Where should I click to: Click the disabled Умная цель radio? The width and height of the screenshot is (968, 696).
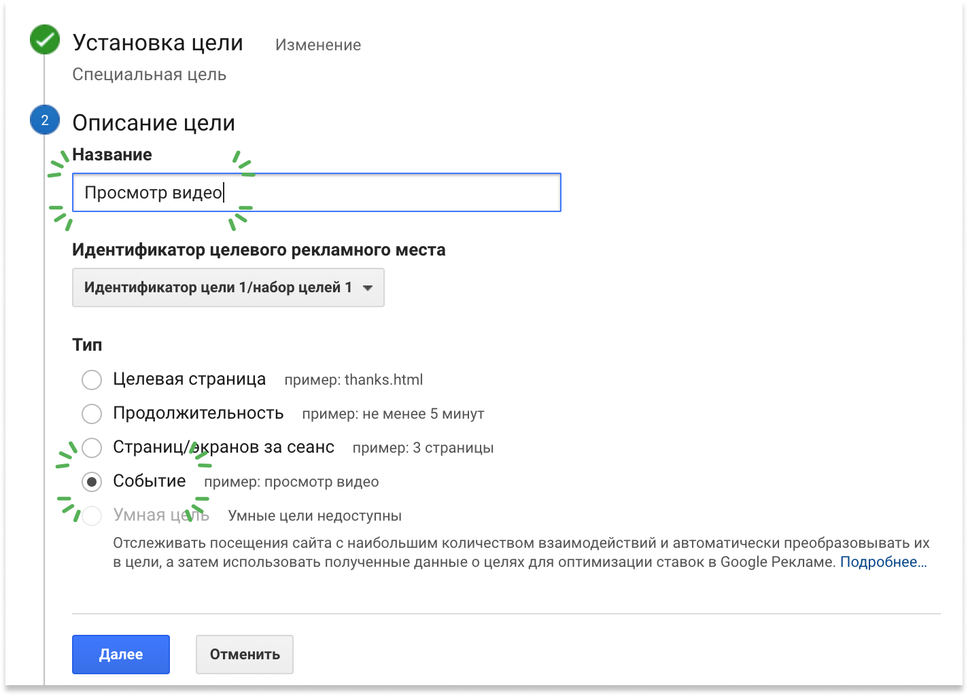pyautogui.click(x=92, y=515)
